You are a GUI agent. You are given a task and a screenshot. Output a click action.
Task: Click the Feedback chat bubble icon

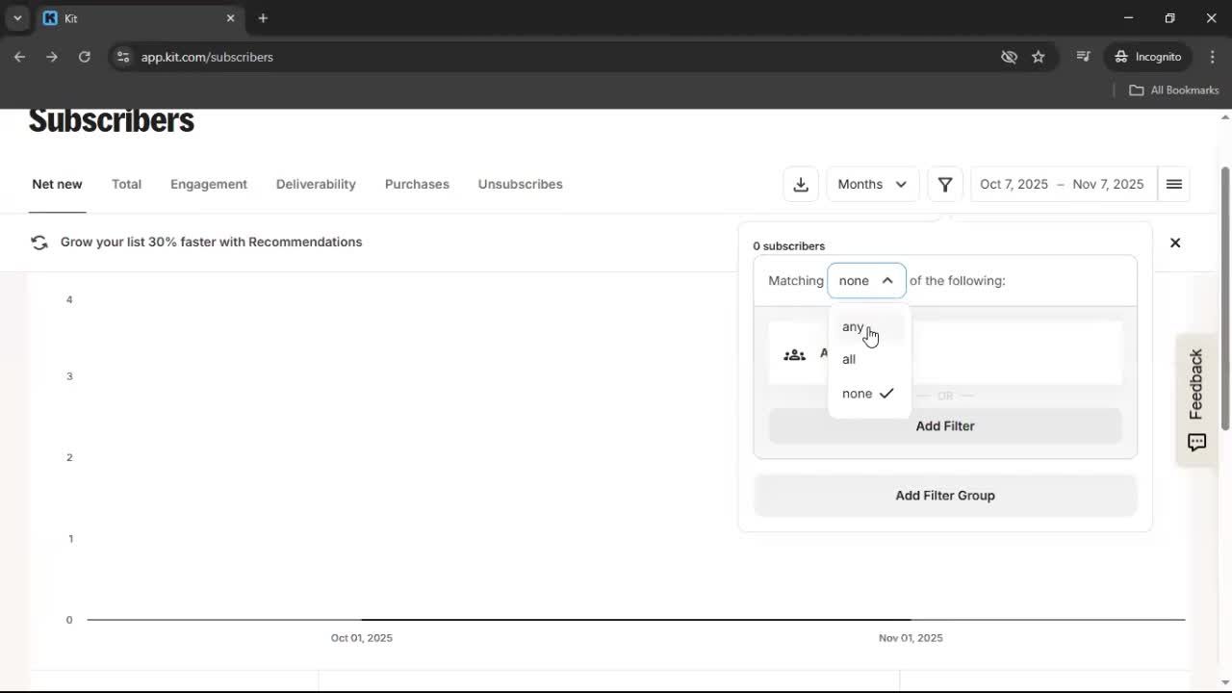click(1196, 443)
